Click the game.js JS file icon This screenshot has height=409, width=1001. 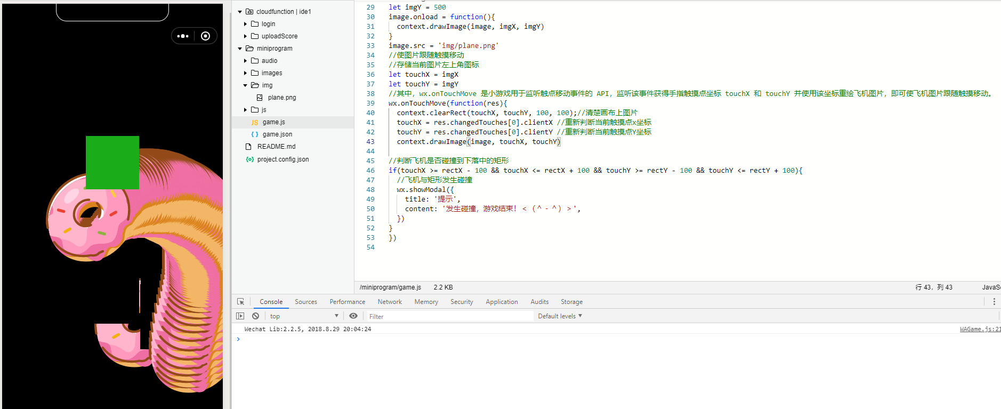[255, 123]
